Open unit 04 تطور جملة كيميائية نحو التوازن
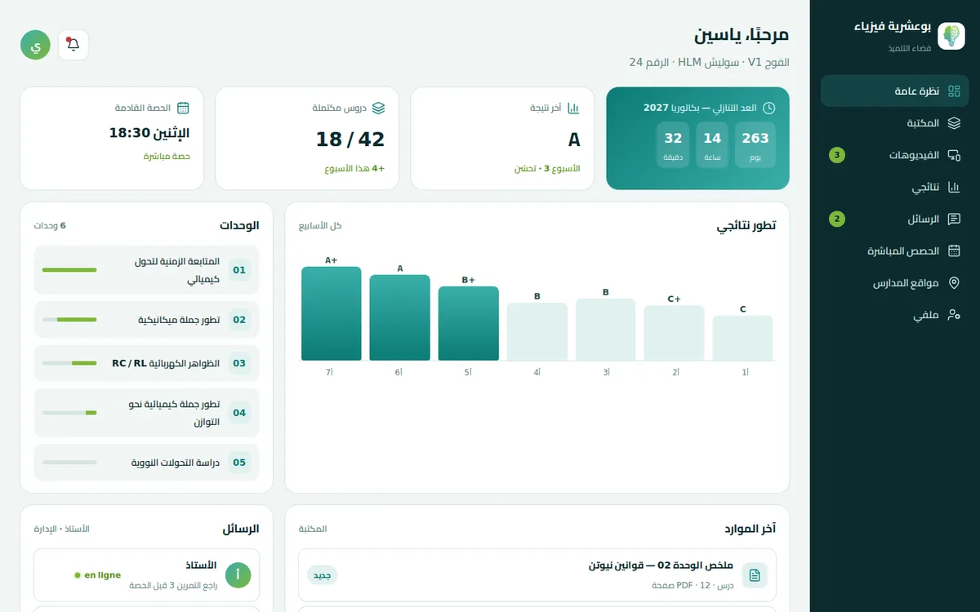This screenshot has height=612, width=980. pos(146,413)
